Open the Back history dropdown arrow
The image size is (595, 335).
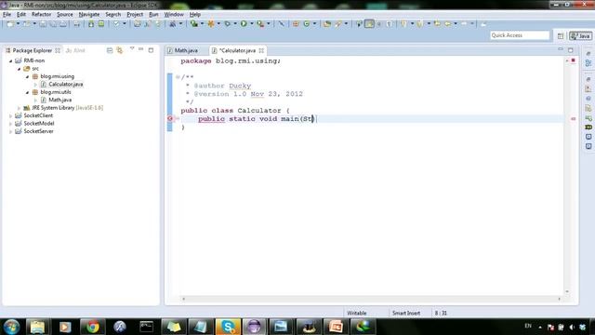tap(456, 24)
